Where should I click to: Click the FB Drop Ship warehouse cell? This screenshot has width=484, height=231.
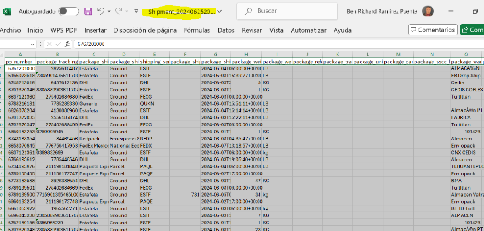[x=466, y=75]
